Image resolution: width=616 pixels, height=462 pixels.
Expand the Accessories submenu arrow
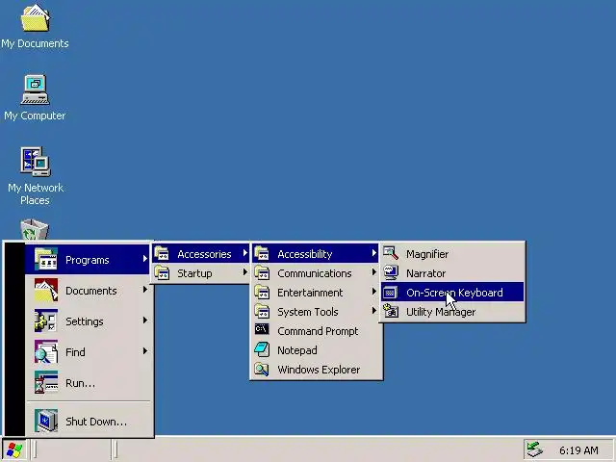coord(245,253)
